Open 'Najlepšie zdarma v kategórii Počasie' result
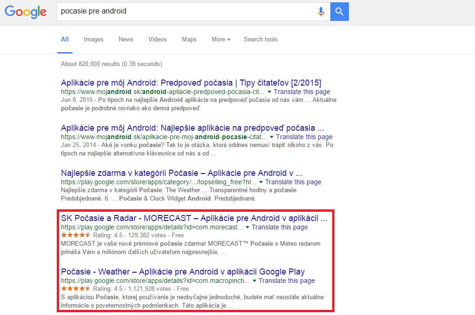Screen dimensions: 475x315 tap(181, 173)
